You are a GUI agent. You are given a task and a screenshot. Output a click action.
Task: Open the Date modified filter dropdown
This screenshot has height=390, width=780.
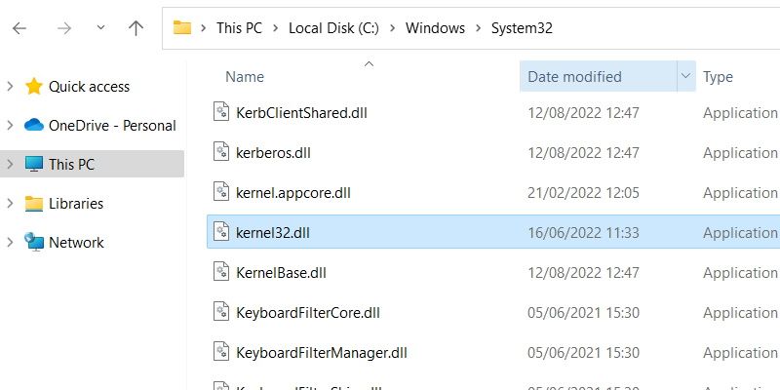pos(684,76)
